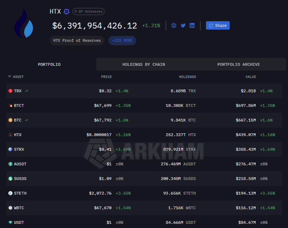The width and height of the screenshot is (288, 228).
Task: Sort by the VALUE column header
Action: click(251, 77)
